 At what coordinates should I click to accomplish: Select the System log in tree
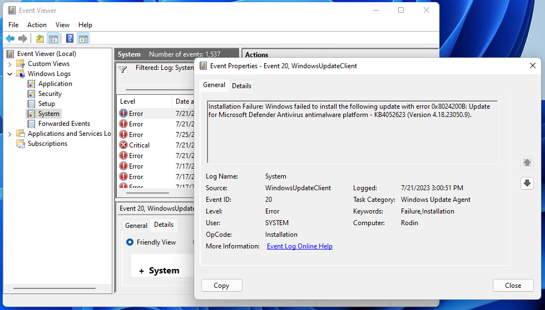pyautogui.click(x=48, y=114)
